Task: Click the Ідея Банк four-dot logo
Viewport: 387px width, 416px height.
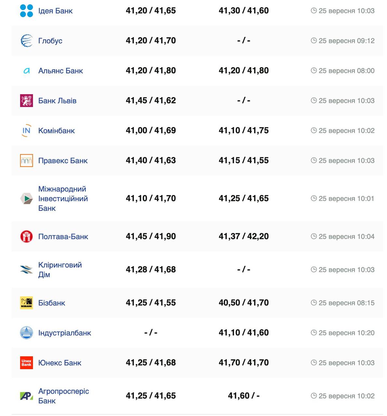Action: tap(26, 11)
